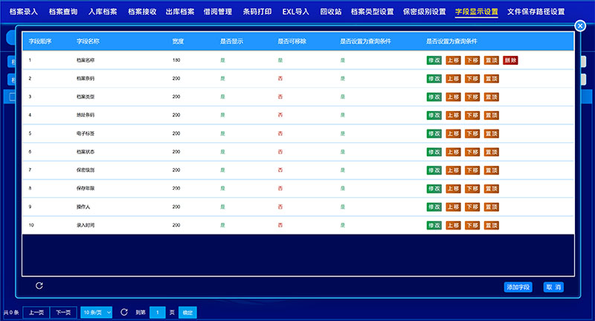Move the 档案类型 row up with 上移
Image resolution: width=595 pixels, height=321 pixels.
453,97
